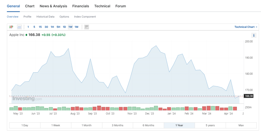261x132 pixels.
Task: Go to News & Analysis tab
Action: [53, 6]
